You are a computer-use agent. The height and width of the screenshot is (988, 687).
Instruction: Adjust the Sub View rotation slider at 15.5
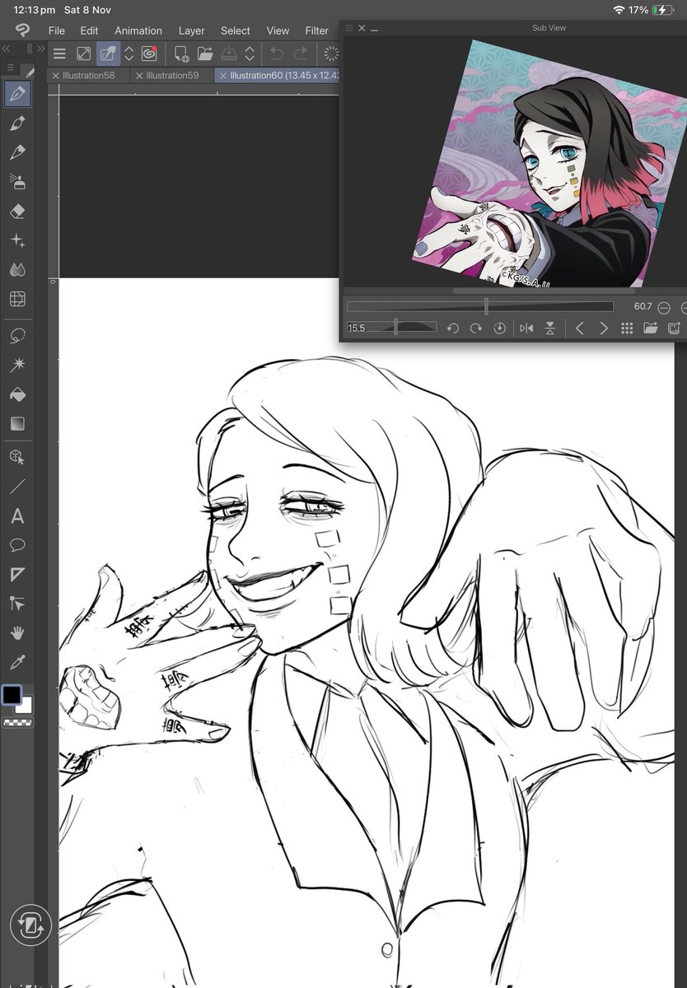[x=392, y=328]
